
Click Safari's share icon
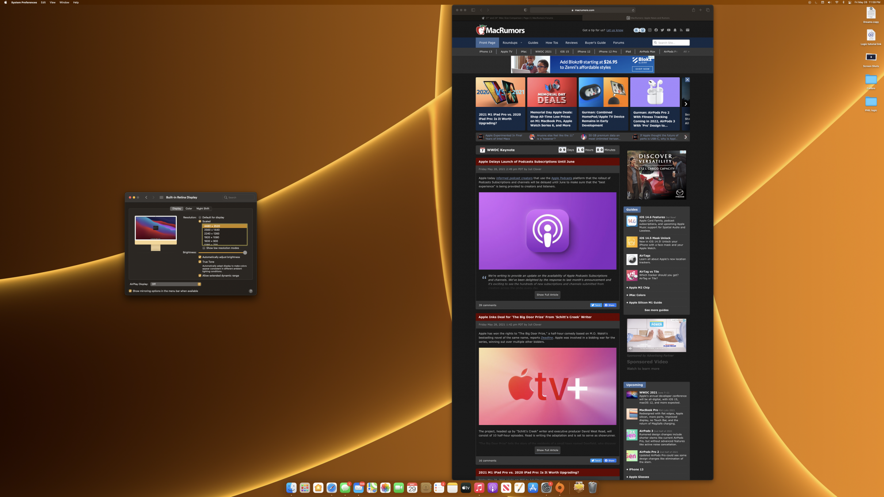click(693, 10)
